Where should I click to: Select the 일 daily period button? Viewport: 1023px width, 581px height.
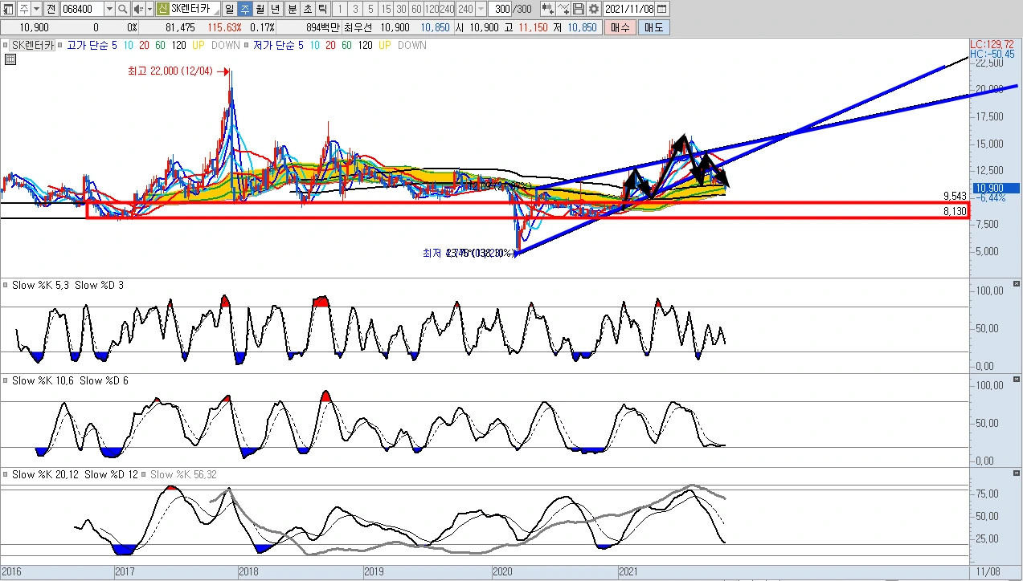(230, 10)
